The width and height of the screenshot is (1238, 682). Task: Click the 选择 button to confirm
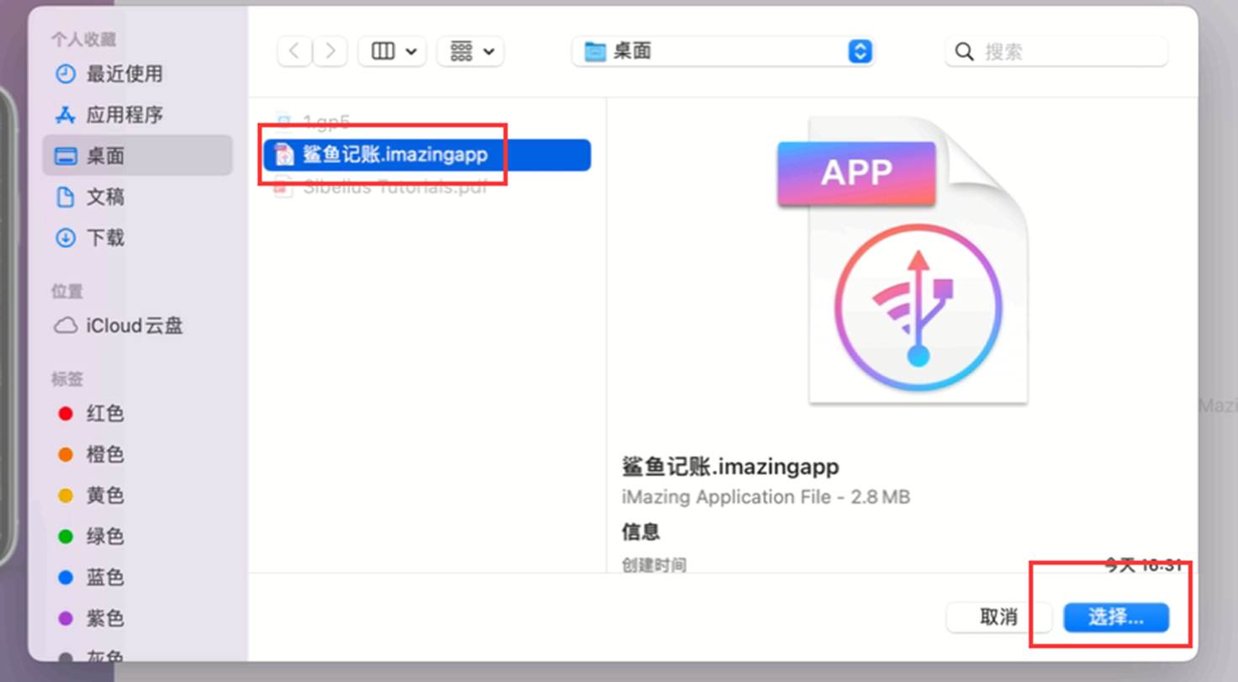[x=1116, y=618]
